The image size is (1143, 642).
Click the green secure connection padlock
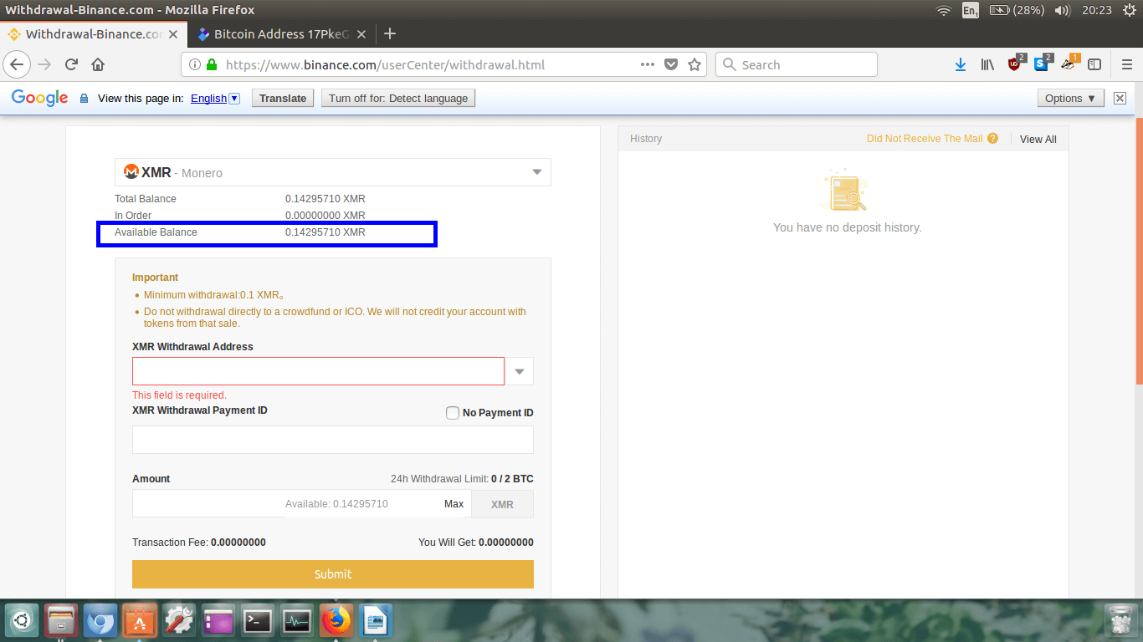[211, 64]
